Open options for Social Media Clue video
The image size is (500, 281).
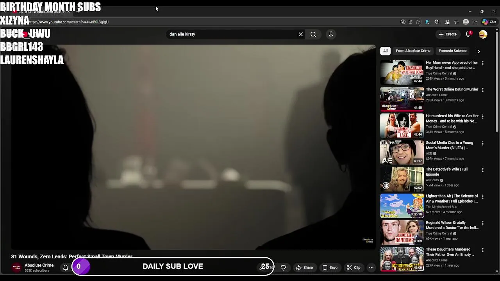pyautogui.click(x=483, y=143)
